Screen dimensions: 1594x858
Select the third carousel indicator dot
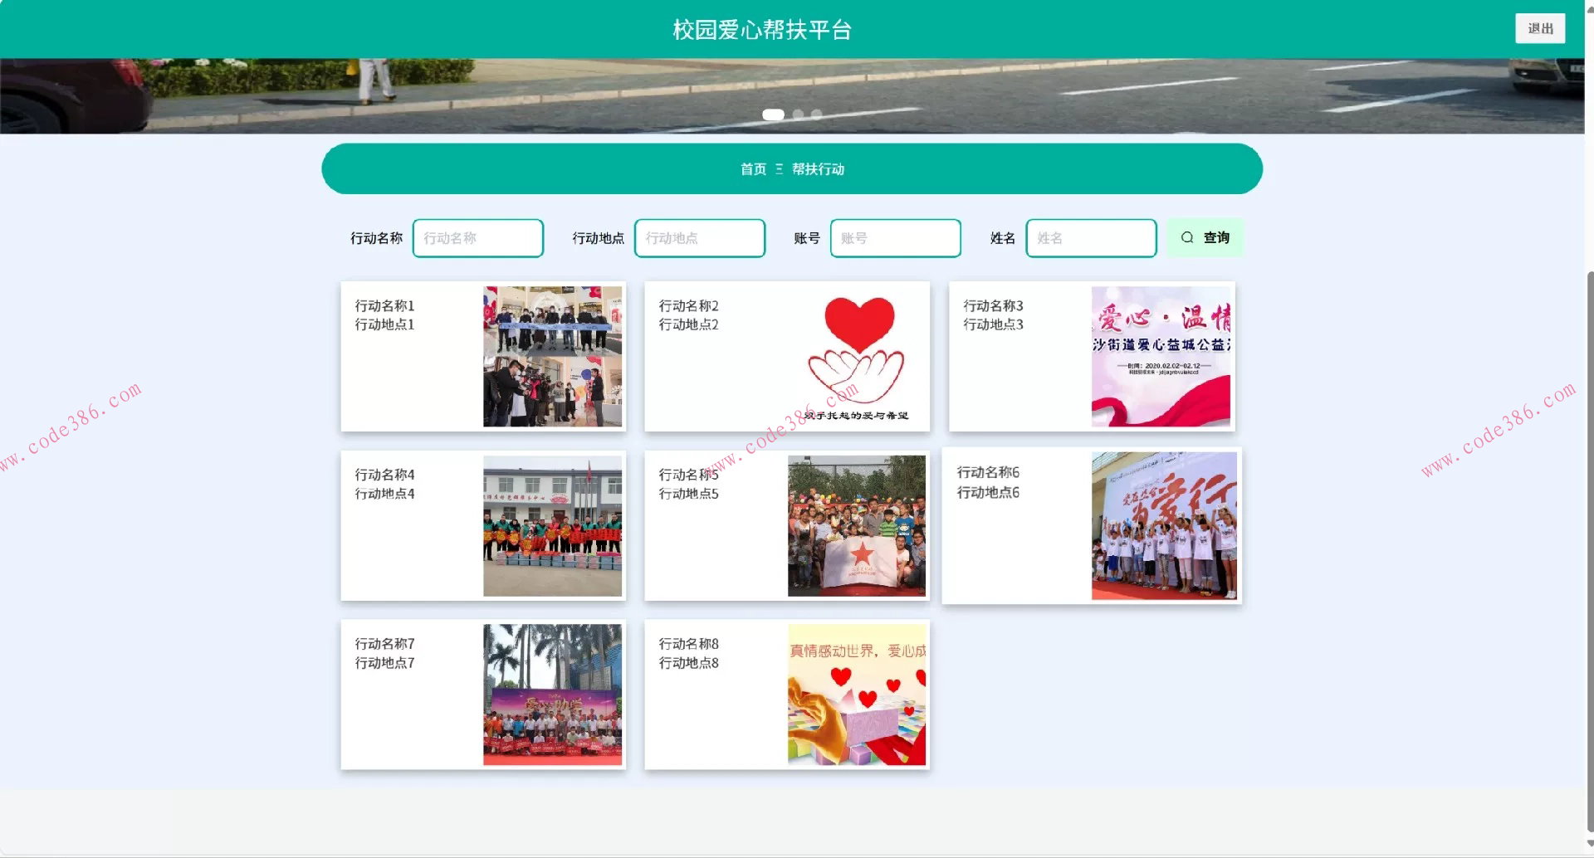coord(817,115)
